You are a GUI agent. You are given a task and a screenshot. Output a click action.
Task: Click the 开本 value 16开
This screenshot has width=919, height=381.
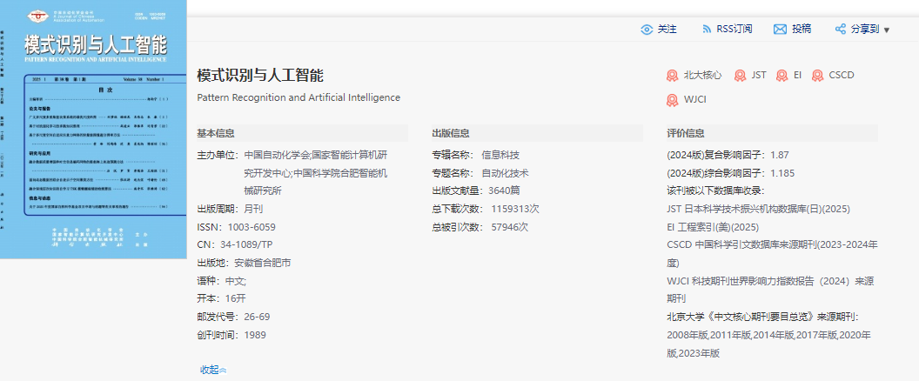(236, 299)
